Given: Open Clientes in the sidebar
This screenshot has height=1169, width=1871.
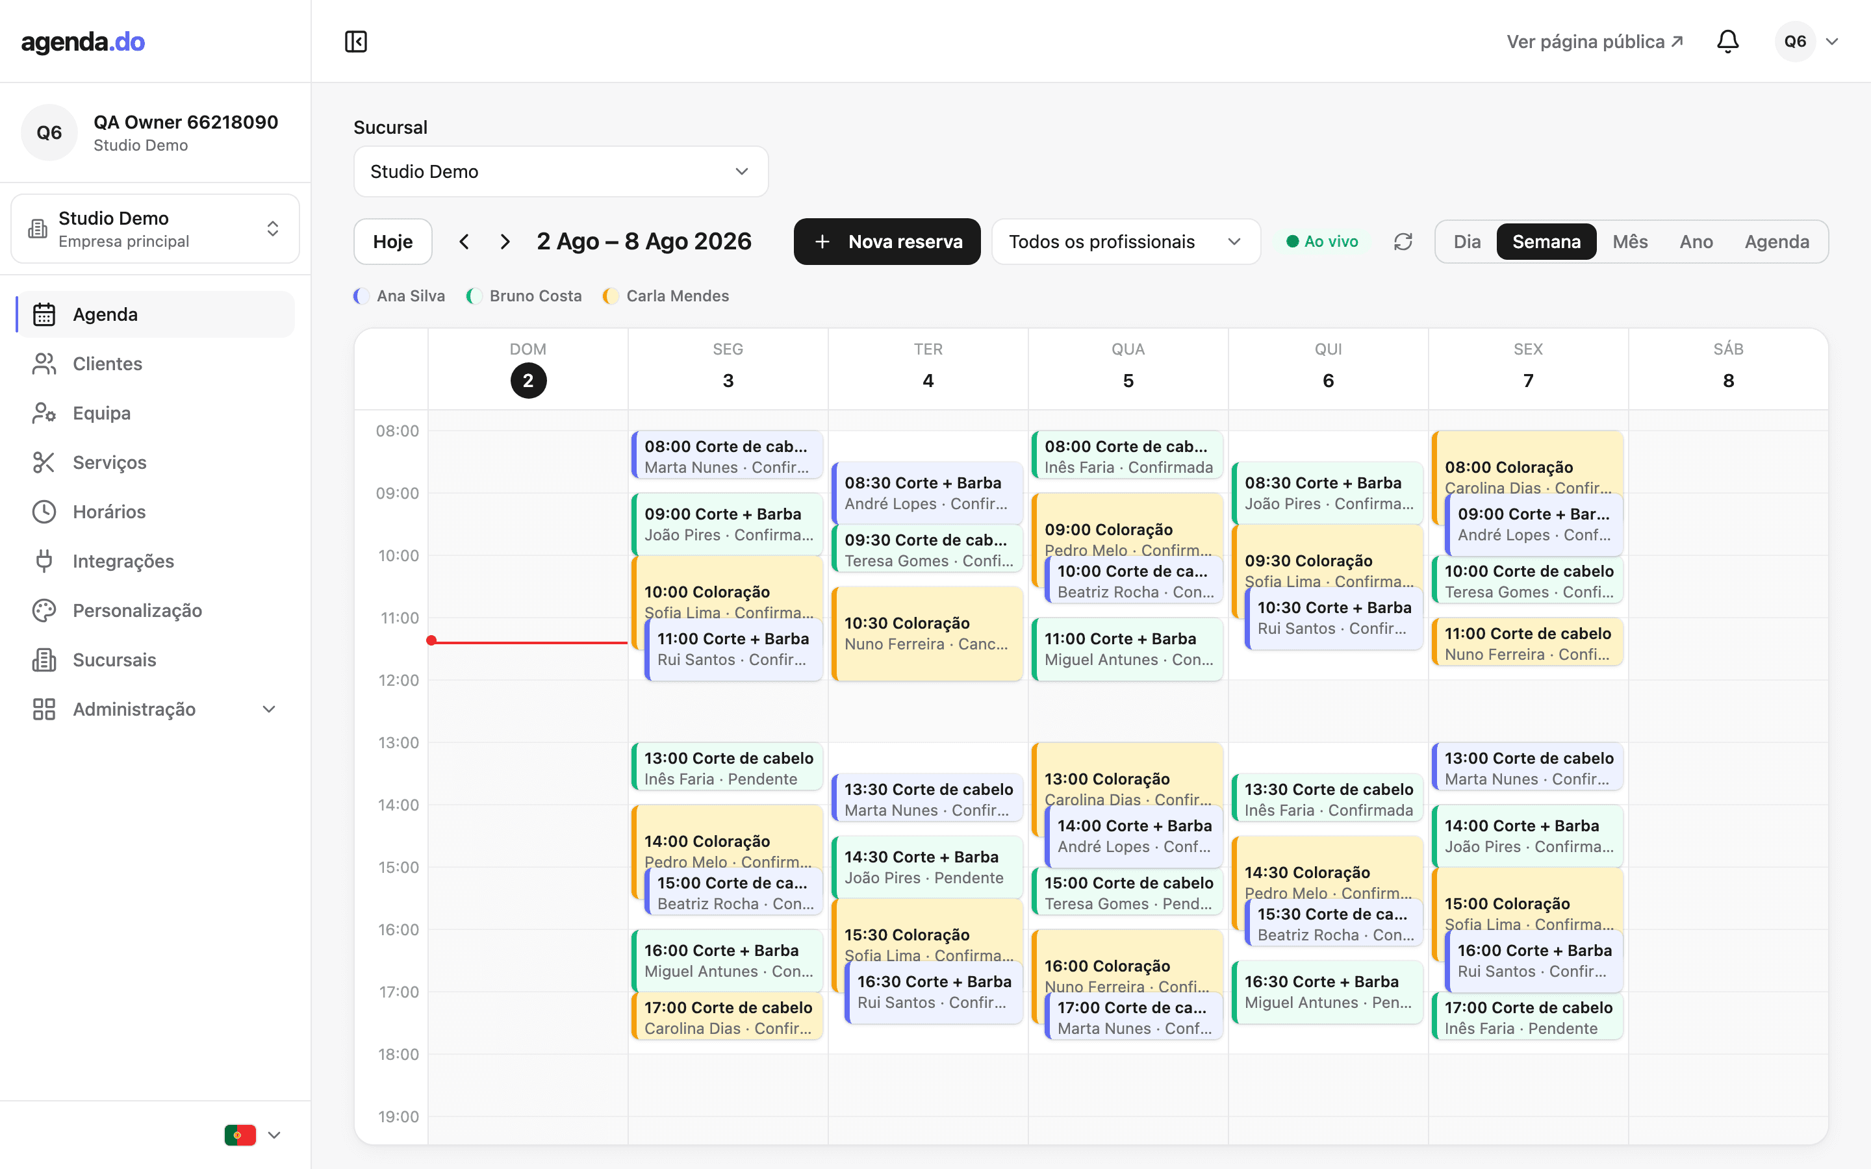Looking at the screenshot, I should pyautogui.click(x=155, y=364).
